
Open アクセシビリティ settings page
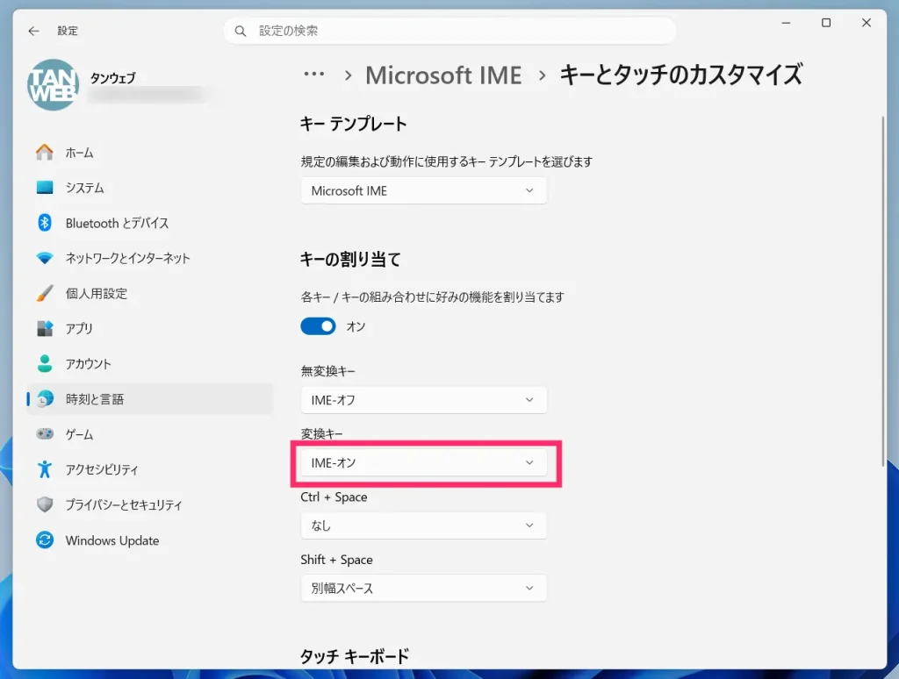(x=150, y=469)
